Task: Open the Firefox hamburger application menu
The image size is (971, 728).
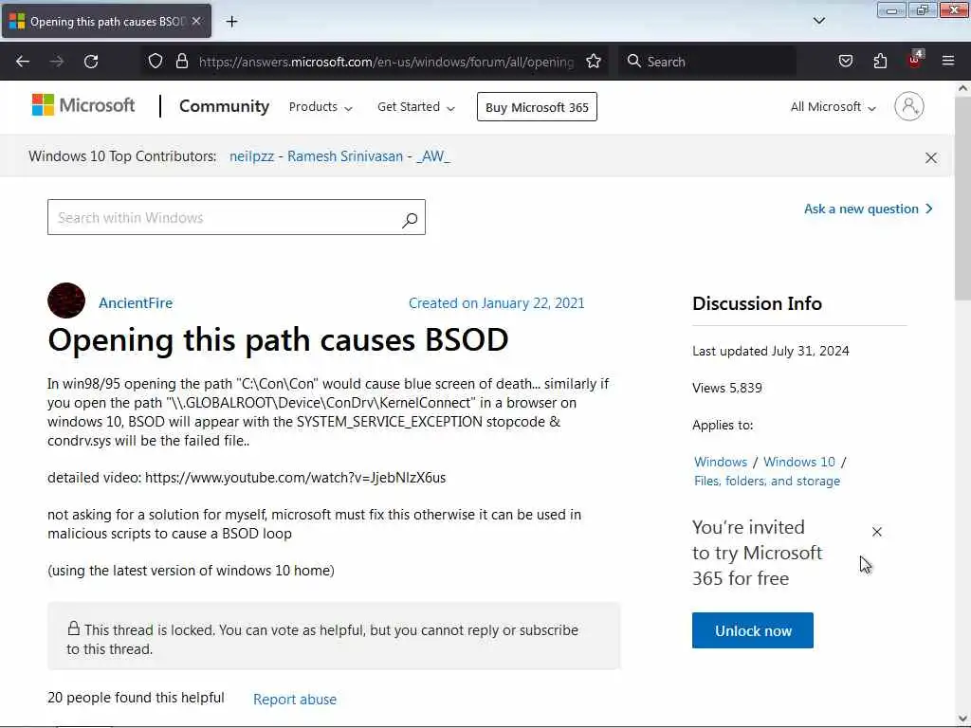Action: click(x=948, y=62)
